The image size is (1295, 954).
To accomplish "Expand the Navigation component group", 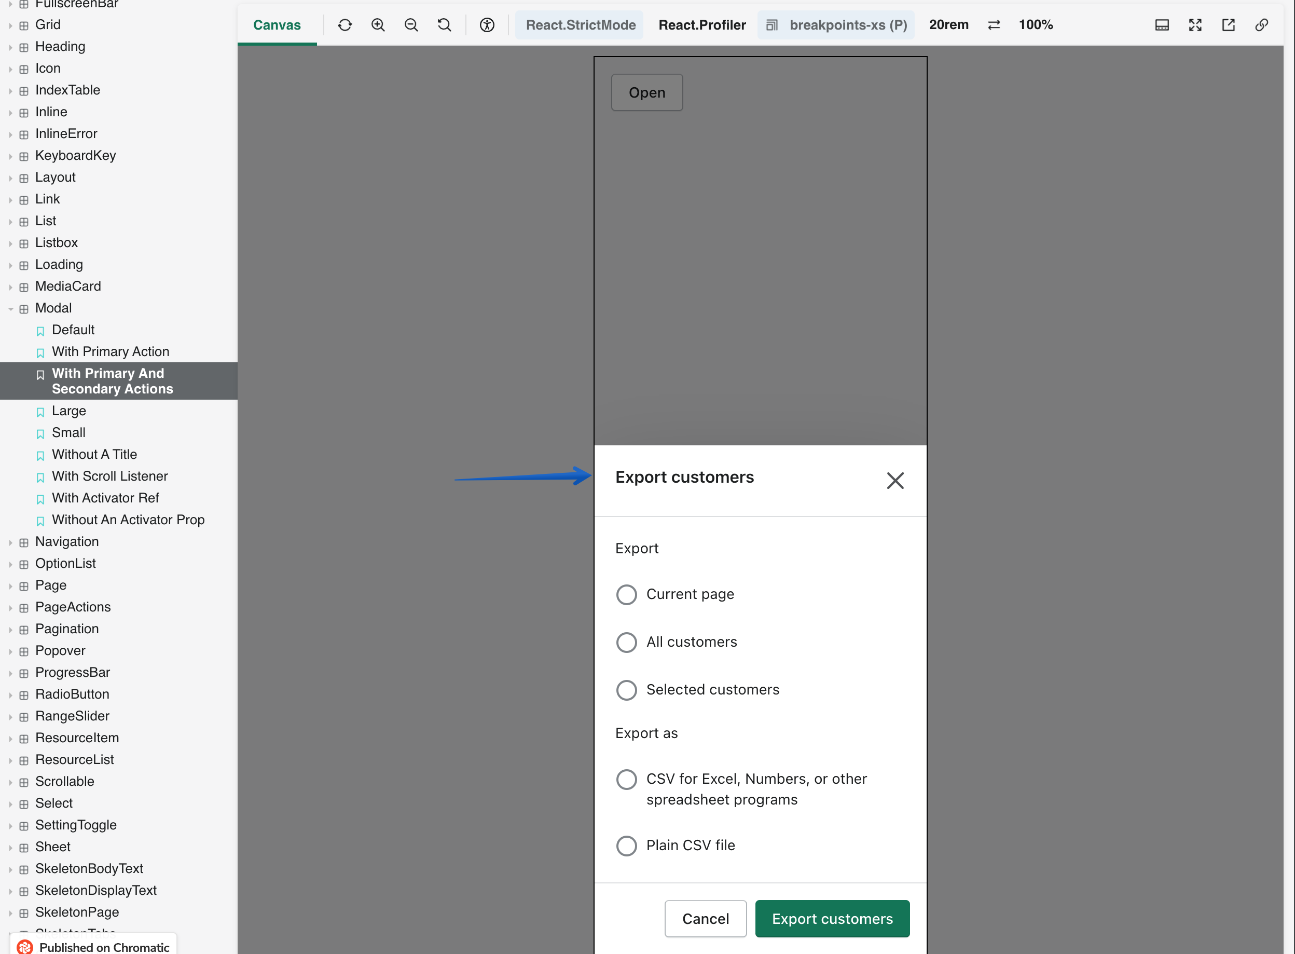I will click(x=10, y=542).
